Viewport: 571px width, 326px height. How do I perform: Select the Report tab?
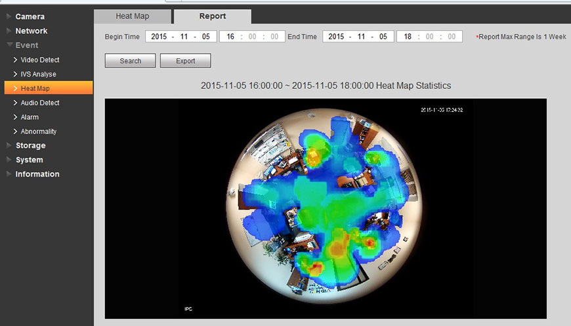(213, 16)
